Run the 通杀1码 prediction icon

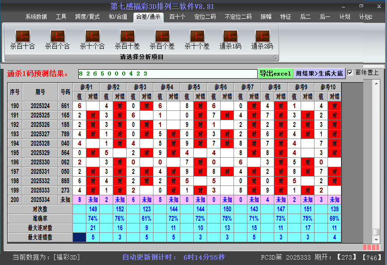coord(230,37)
